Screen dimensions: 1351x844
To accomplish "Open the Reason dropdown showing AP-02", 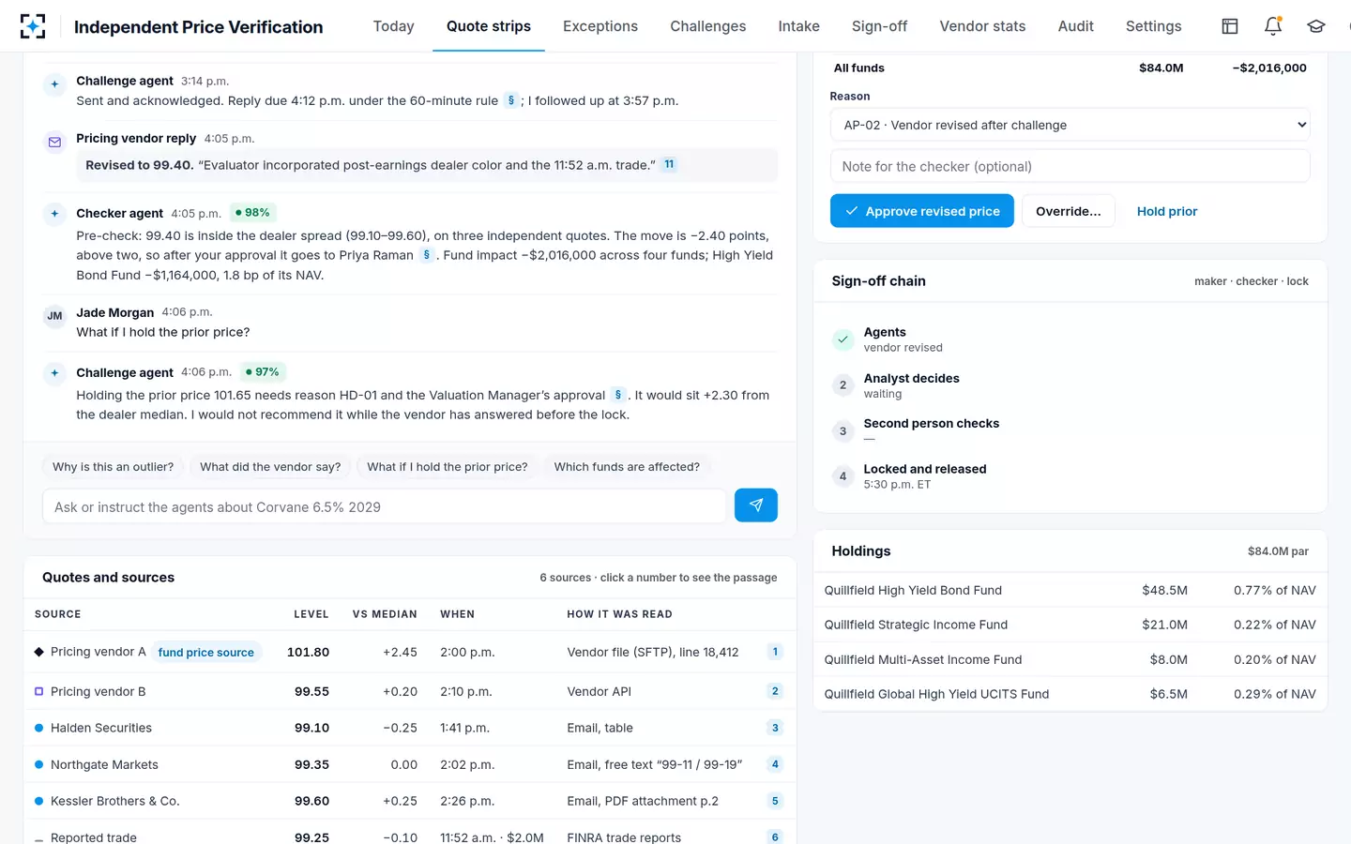I will (1070, 125).
